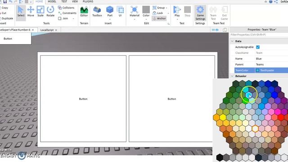This screenshot has height=162, width=288.
Task: Open the Help icon at top right
Action: 270,2
